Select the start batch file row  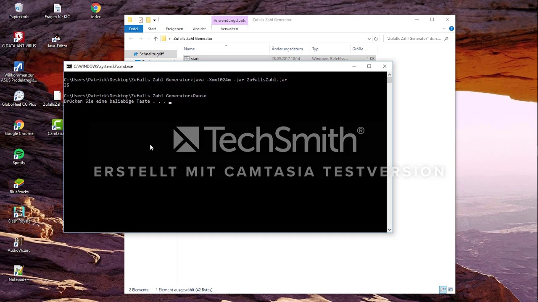coord(279,58)
